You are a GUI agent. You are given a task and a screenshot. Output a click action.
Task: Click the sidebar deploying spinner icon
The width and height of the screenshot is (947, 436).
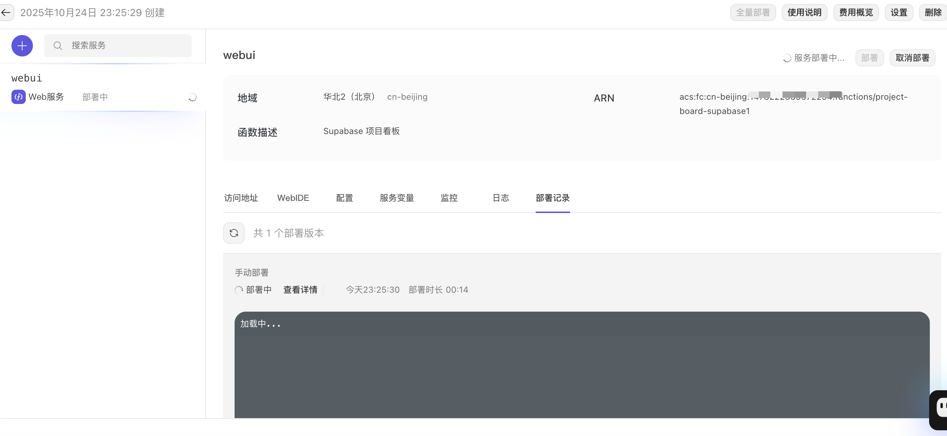tap(192, 97)
